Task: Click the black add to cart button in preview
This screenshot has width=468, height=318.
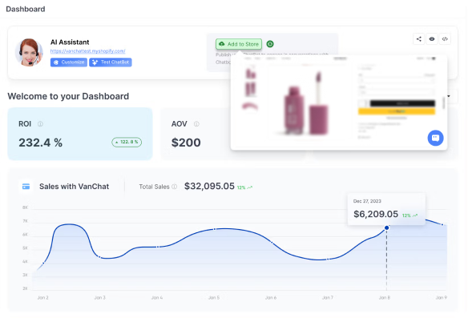Action: coord(402,103)
